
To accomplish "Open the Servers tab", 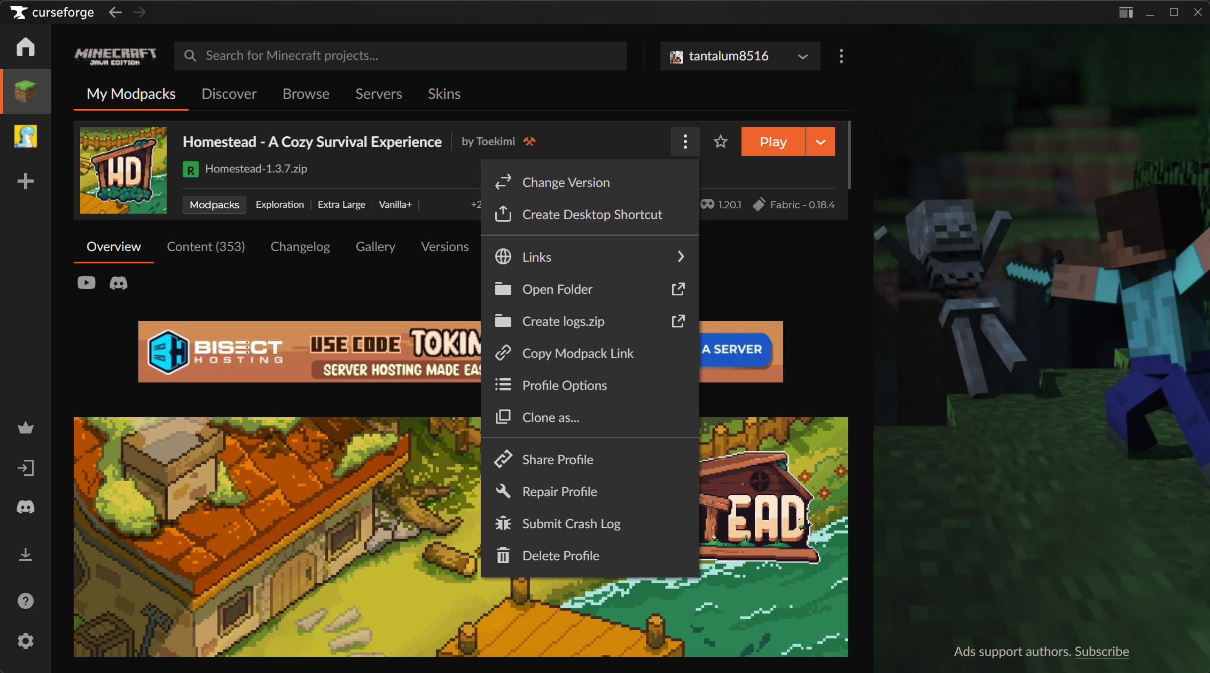I will coord(379,94).
